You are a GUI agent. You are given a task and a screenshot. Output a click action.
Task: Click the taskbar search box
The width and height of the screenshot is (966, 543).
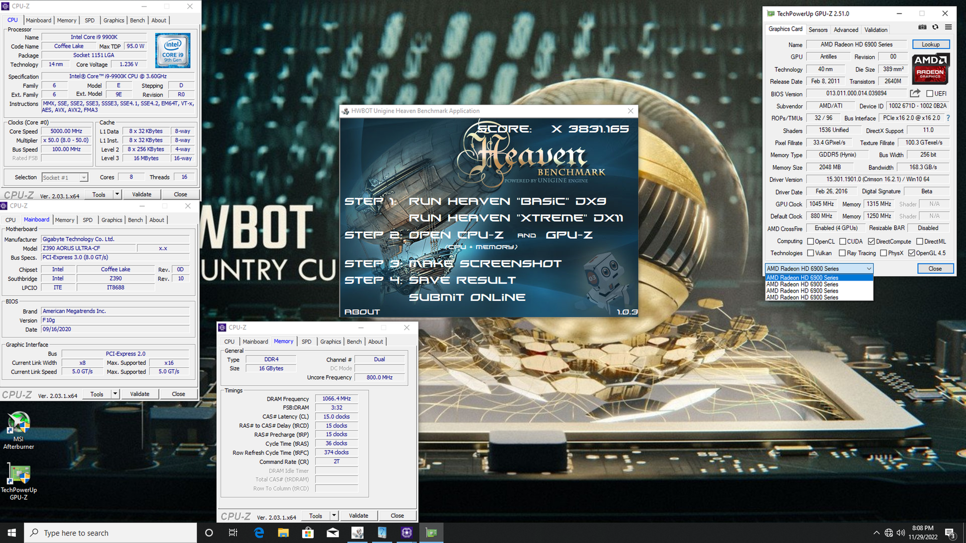pos(110,532)
